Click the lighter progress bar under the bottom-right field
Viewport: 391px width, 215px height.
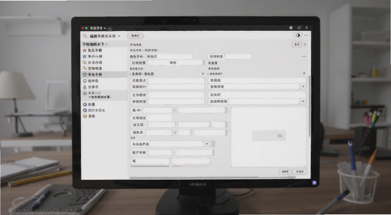click(x=190, y=166)
